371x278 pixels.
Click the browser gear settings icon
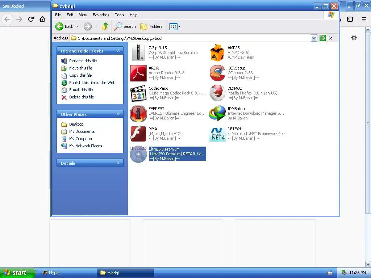[354, 38]
